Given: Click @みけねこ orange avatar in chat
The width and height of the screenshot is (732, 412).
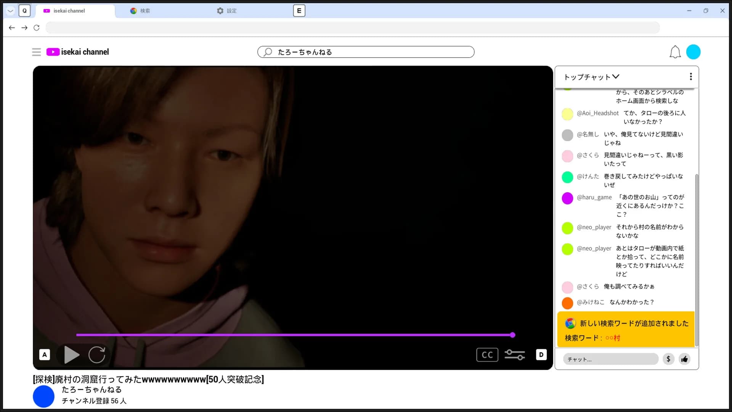Looking at the screenshot, I should [567, 303].
